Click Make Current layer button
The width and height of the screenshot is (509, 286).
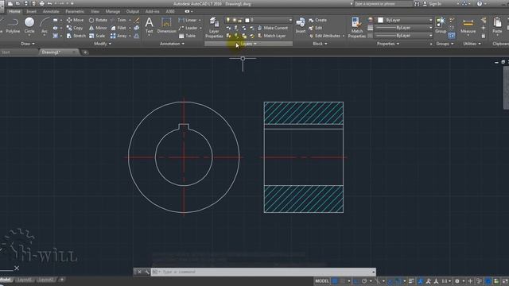[x=273, y=28]
